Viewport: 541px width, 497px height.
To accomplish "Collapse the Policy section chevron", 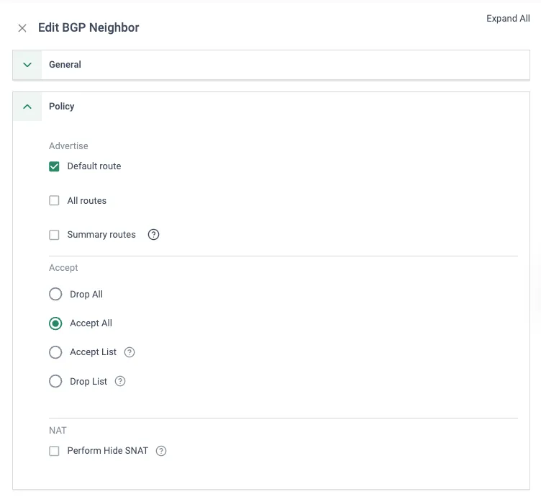I will coord(27,107).
